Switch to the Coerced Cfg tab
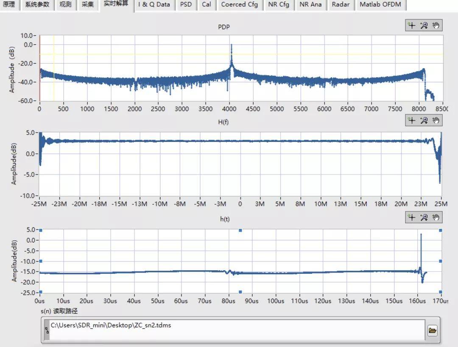The image size is (458, 347). tap(240, 5)
